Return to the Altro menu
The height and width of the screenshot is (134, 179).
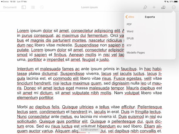click(130, 17)
